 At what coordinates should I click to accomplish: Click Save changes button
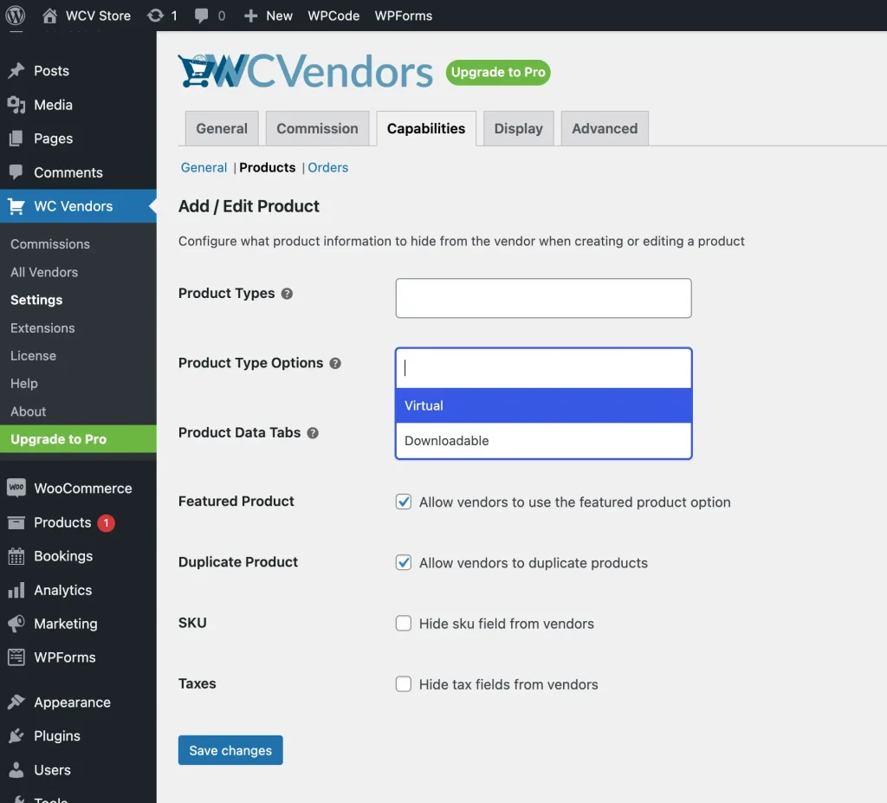(230, 750)
